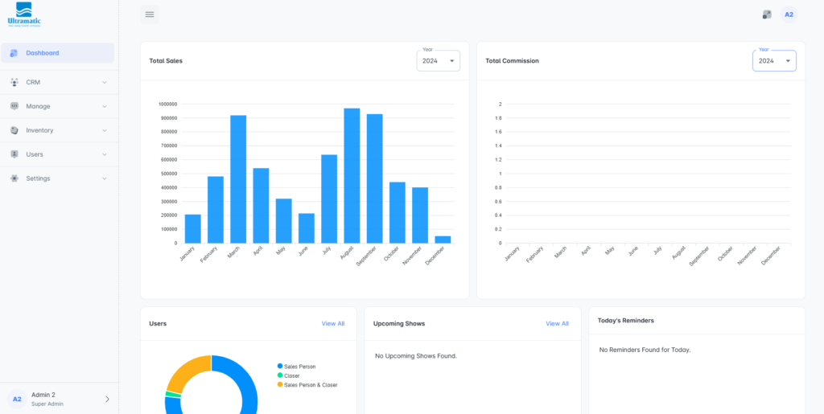Click the April sales bar
Viewport: 824px width, 414px height.
point(262,206)
